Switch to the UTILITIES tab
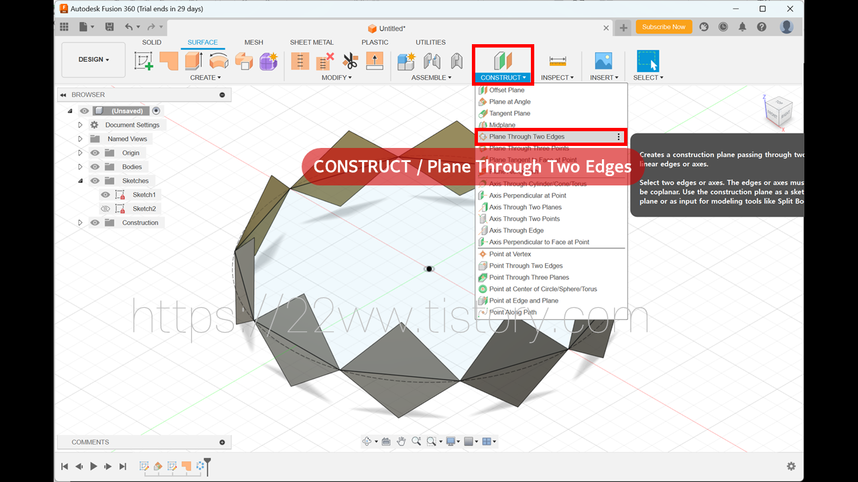 (x=430, y=42)
